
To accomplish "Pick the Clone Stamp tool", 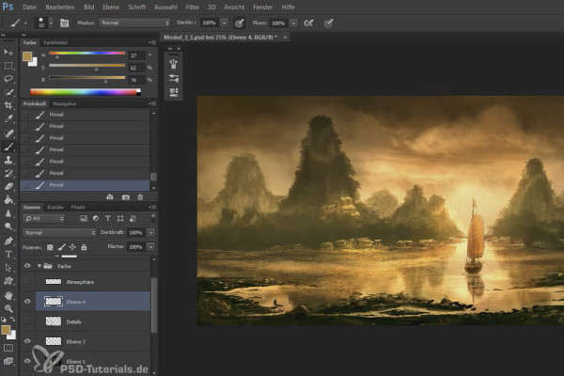I will click(x=8, y=160).
